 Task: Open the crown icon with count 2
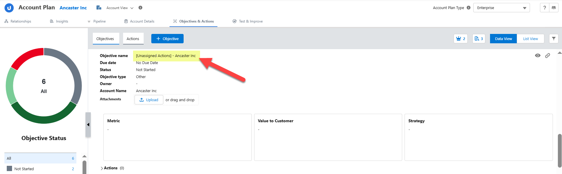460,39
